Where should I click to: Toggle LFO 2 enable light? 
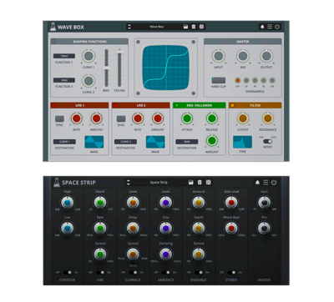(x=115, y=105)
